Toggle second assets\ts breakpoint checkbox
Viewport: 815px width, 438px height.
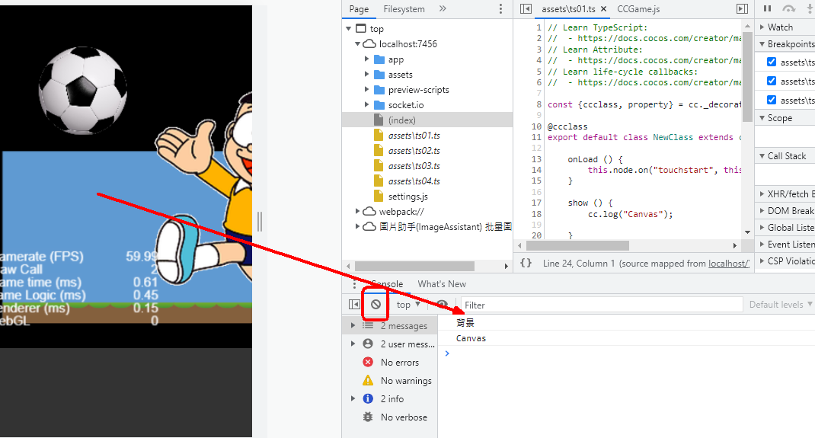772,81
